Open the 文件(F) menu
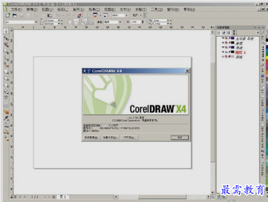The height and width of the screenshot is (202, 268). (17, 10)
